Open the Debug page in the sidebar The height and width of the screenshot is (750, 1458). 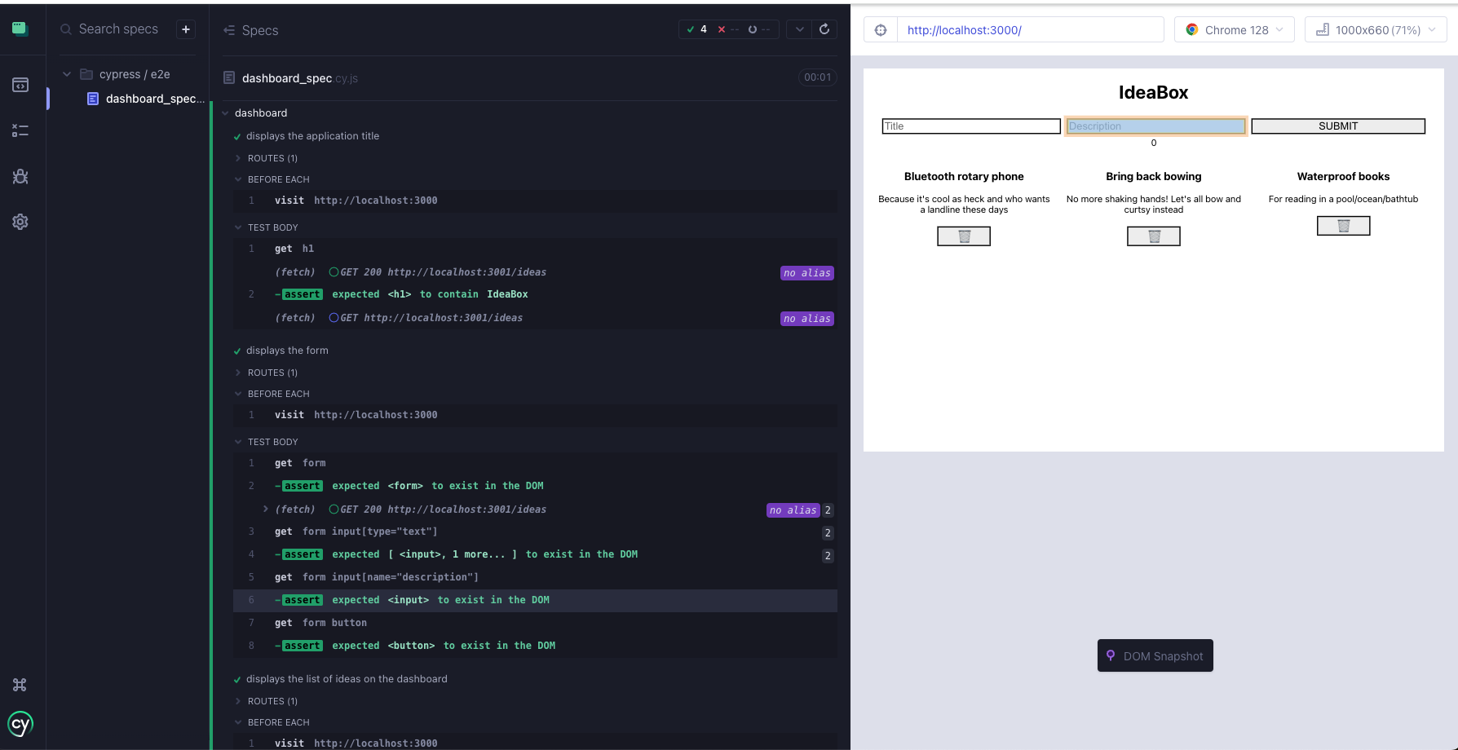[x=20, y=176]
